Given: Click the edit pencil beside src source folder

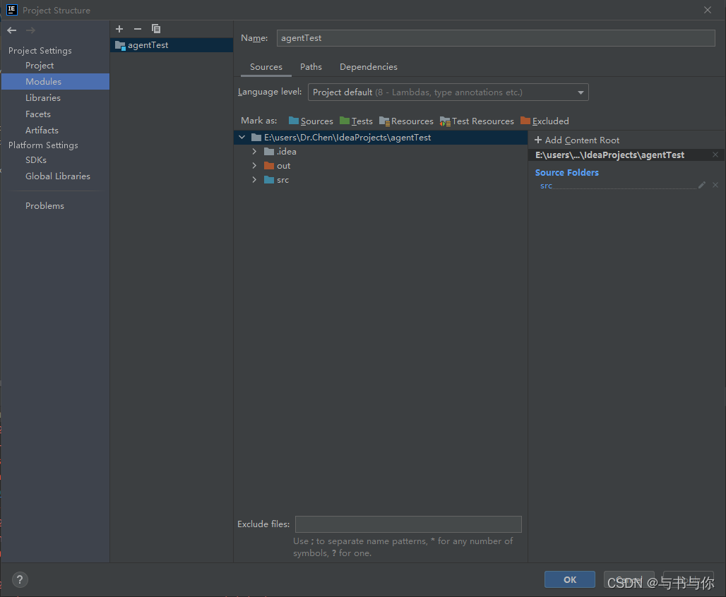Looking at the screenshot, I should (x=701, y=185).
